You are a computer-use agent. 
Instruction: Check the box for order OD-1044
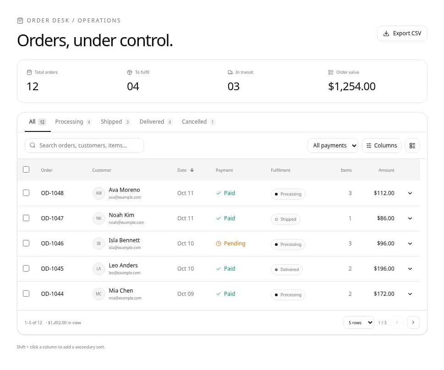point(26,294)
